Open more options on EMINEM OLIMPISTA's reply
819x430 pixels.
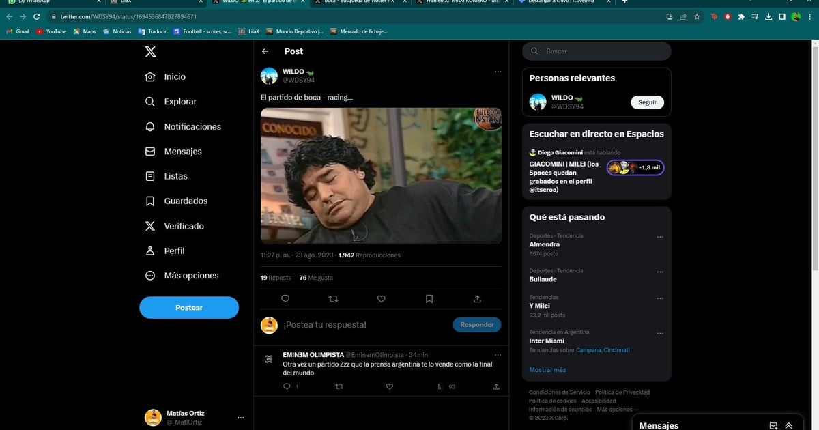[x=498, y=355]
